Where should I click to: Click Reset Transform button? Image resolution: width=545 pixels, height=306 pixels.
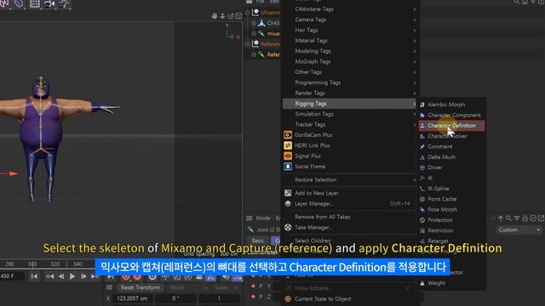pyautogui.click(x=140, y=287)
